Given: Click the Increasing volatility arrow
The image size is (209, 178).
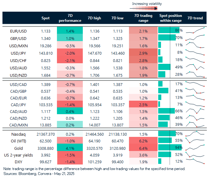Looking at the screenshot, I should [147, 9].
